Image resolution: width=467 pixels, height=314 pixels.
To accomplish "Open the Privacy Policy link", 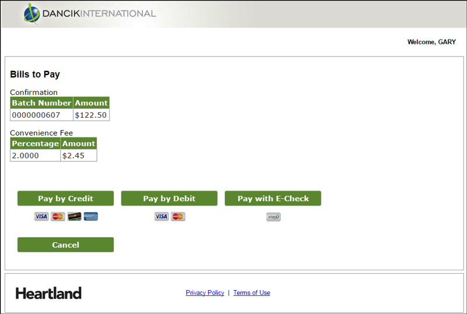I will 205,292.
